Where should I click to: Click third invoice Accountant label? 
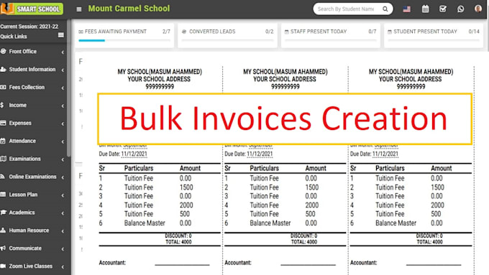coord(363,263)
